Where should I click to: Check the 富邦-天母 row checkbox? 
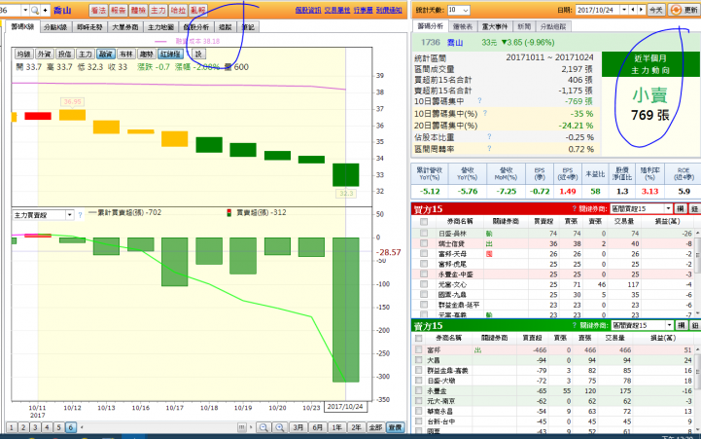pyautogui.click(x=424, y=254)
